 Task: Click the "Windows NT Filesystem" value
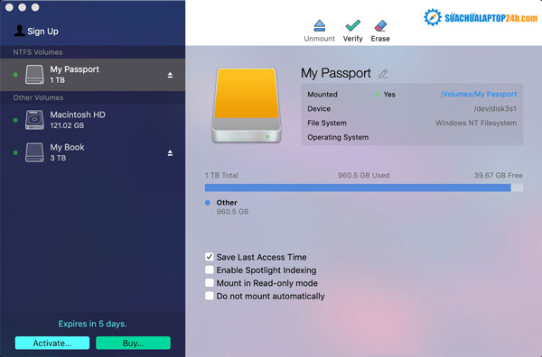pos(476,124)
